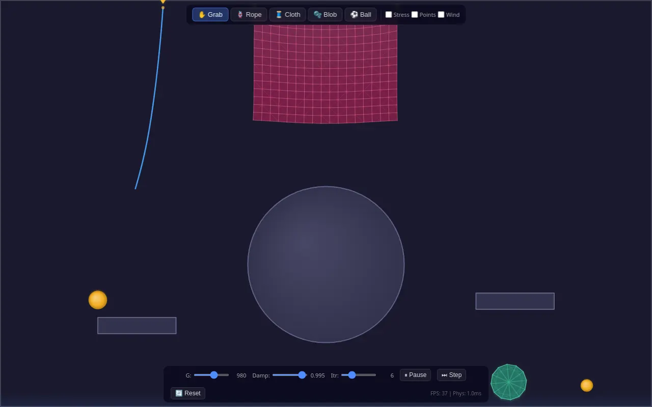Enable the Points checkbox
Image resolution: width=652 pixels, height=407 pixels.
click(415, 15)
